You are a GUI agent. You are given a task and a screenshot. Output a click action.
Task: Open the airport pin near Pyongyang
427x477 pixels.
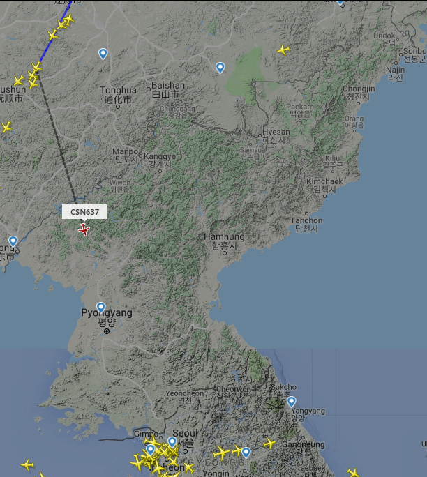click(100, 308)
